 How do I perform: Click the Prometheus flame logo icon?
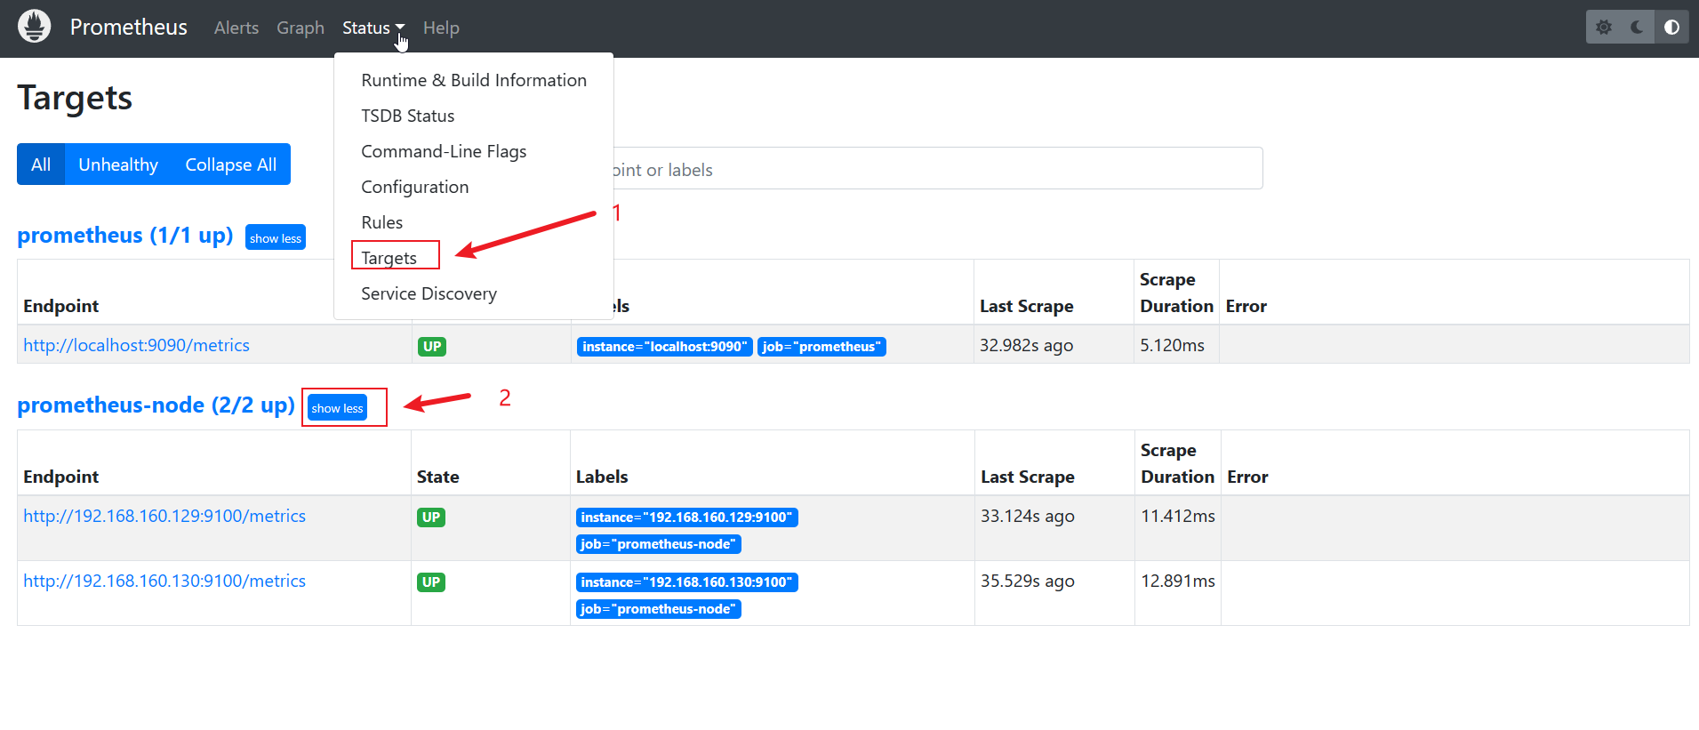(x=35, y=27)
